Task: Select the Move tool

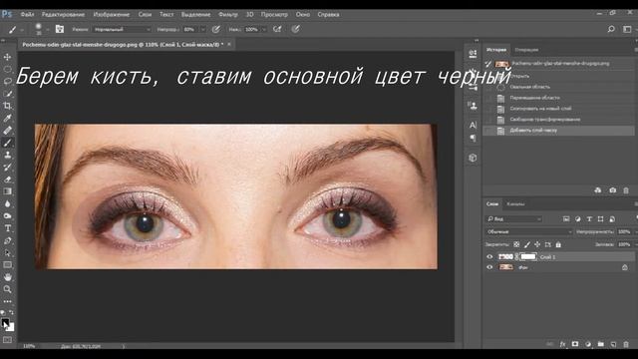Action: [7, 57]
